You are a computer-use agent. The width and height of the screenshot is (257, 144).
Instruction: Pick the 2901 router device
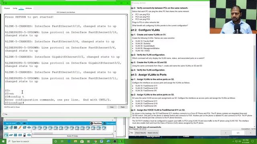pos(45,128)
